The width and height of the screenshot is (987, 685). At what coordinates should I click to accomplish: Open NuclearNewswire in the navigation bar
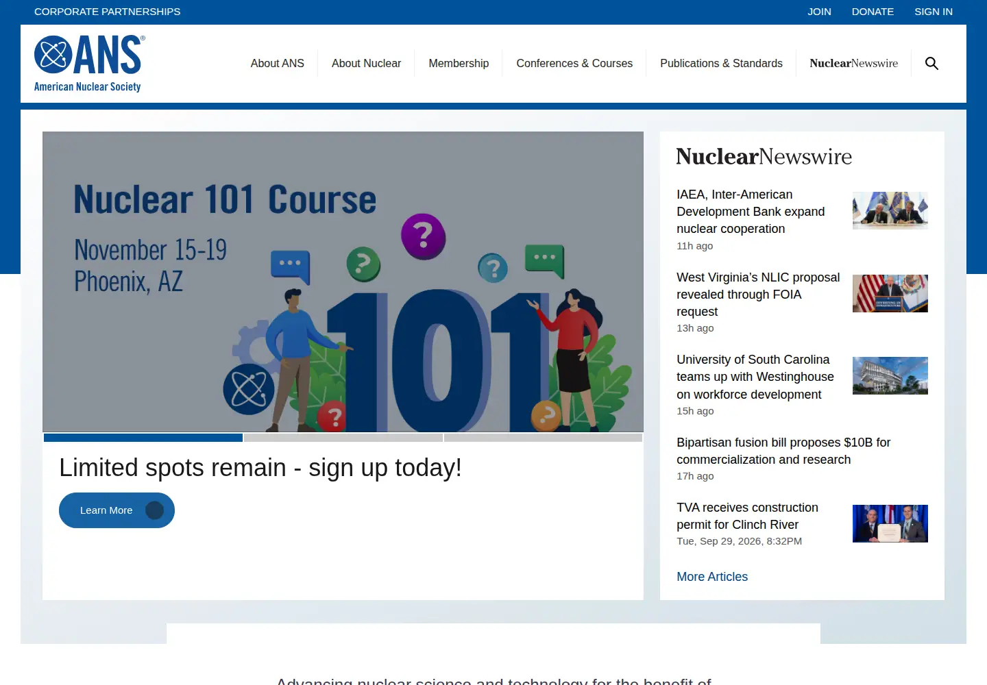[x=853, y=63]
